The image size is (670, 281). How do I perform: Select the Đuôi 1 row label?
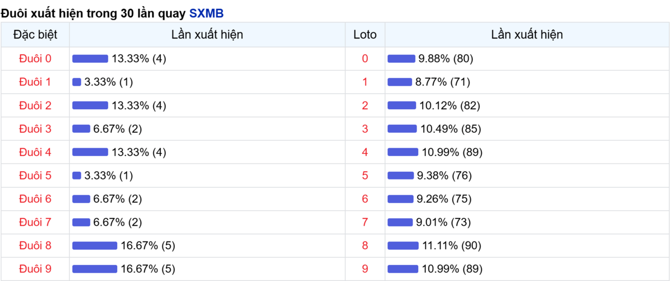tap(35, 82)
